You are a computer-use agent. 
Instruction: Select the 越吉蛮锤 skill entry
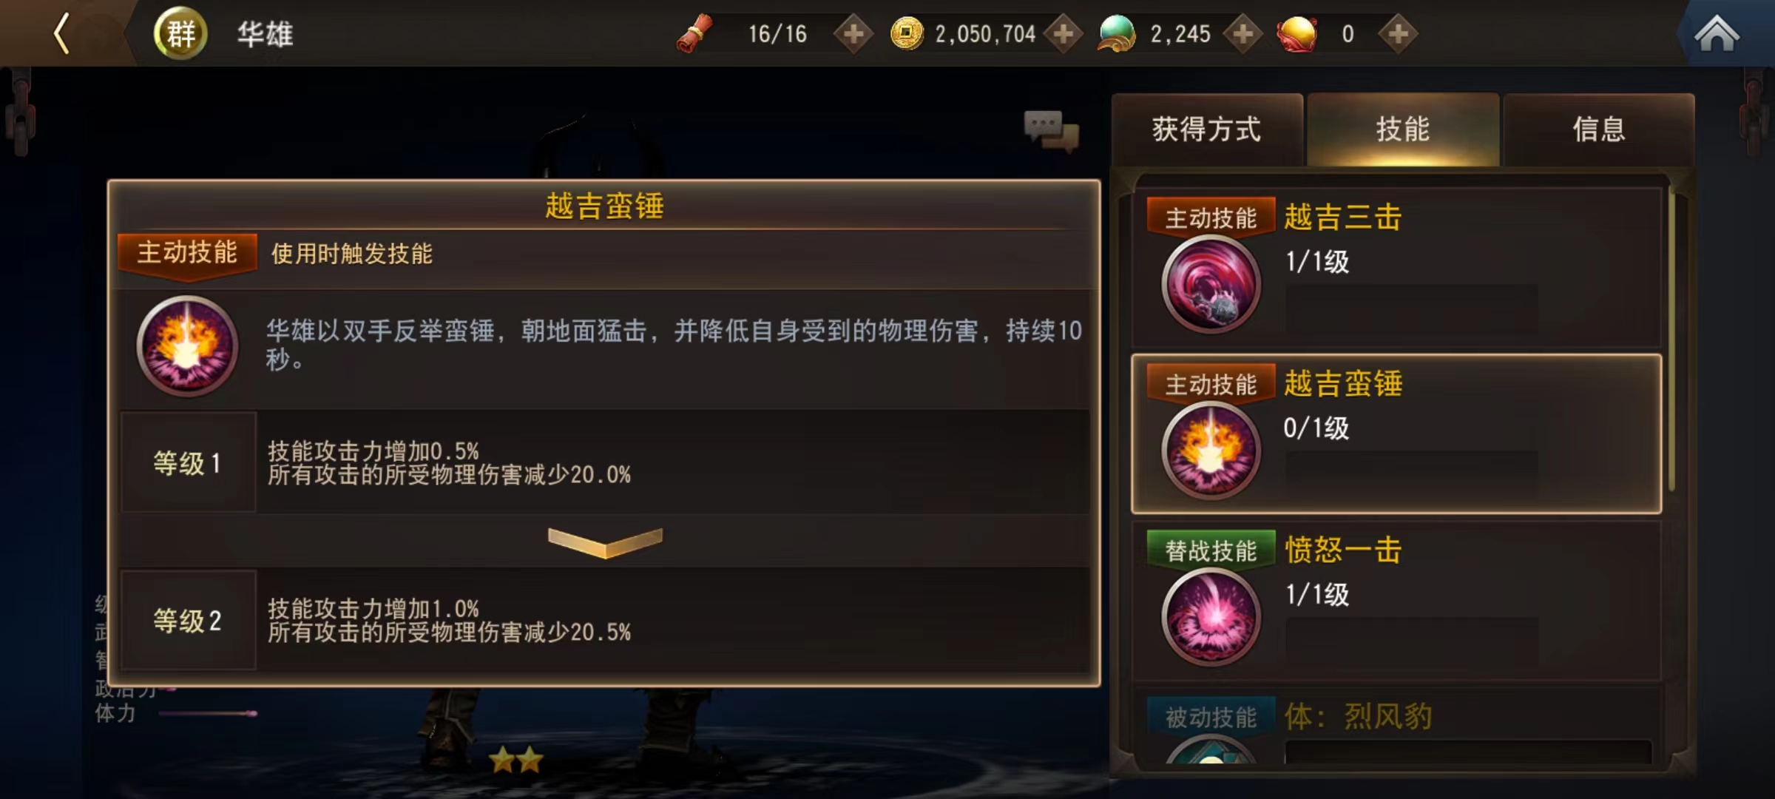1396,434
